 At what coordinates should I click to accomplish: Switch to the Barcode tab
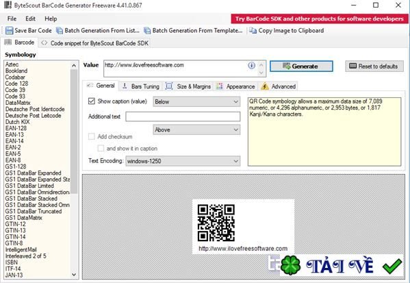[20, 42]
